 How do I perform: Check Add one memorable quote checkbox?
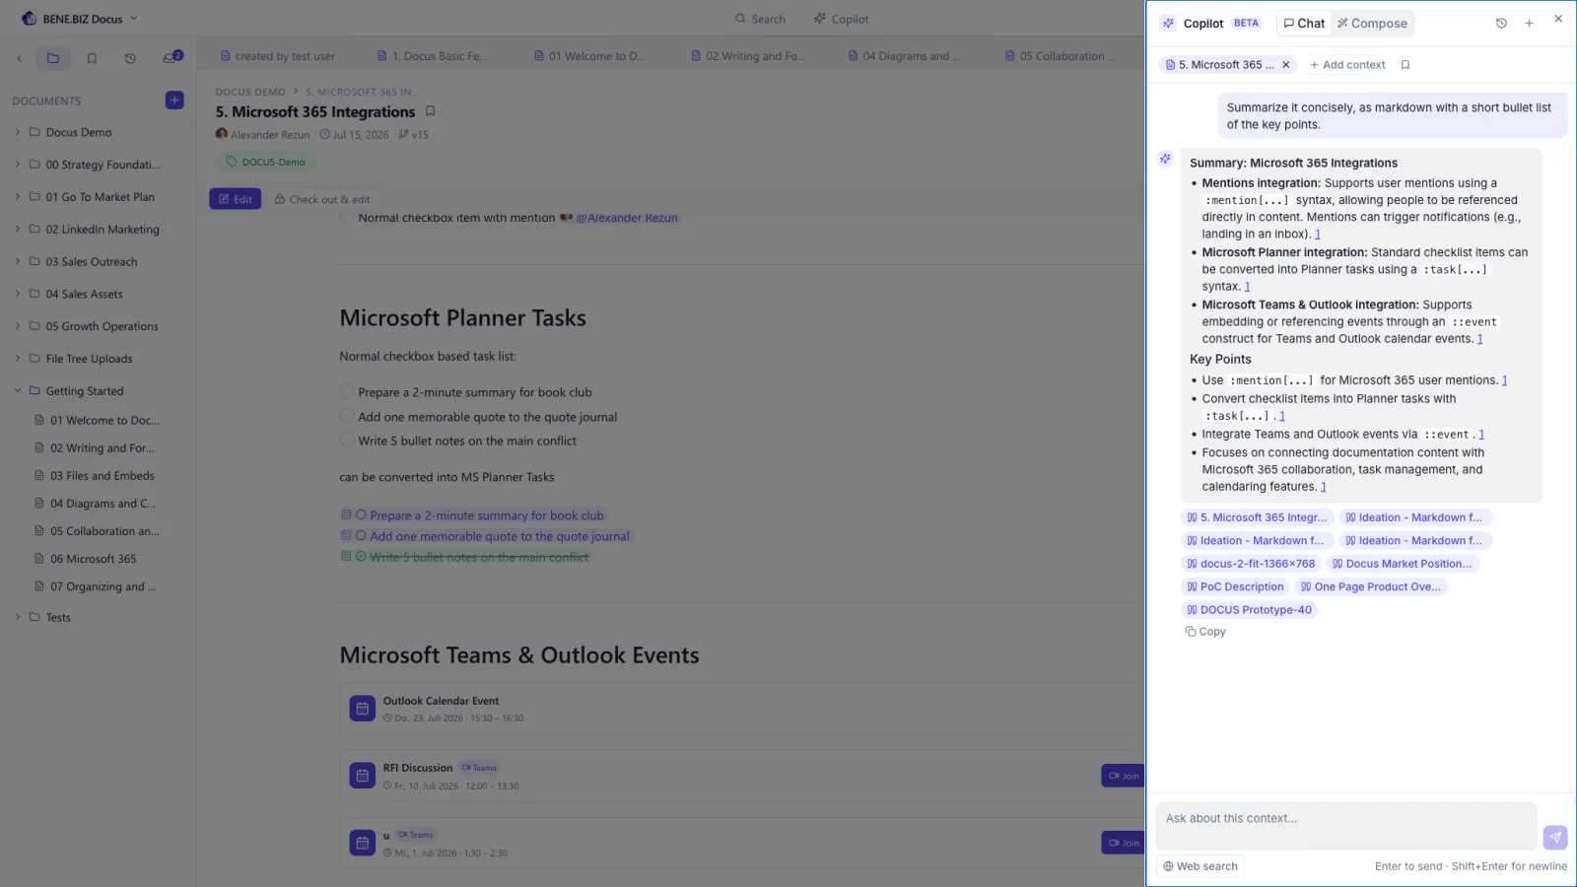point(347,417)
